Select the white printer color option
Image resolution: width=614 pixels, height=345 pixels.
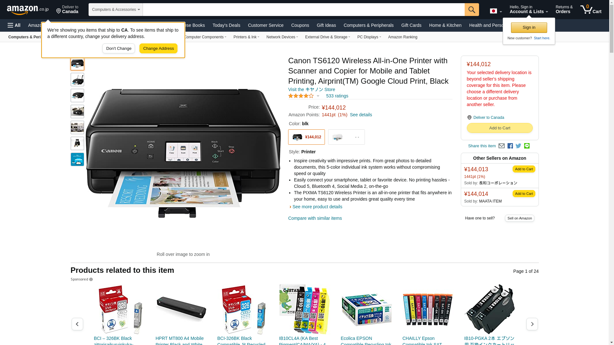pyautogui.click(x=346, y=137)
